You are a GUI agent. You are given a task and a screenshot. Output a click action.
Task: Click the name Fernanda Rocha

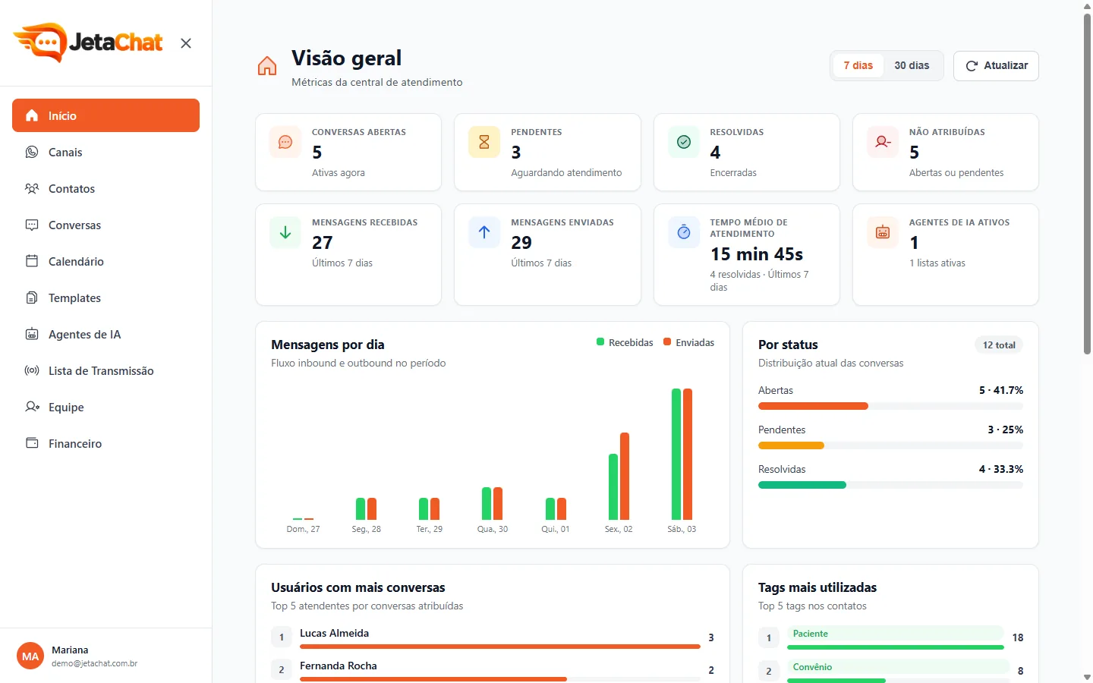(x=338, y=666)
